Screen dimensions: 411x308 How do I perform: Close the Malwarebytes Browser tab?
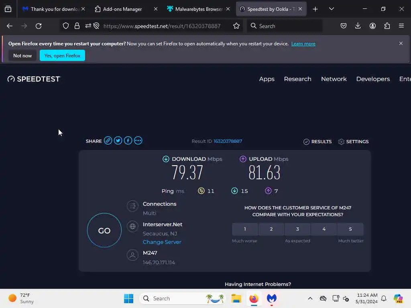[228, 9]
